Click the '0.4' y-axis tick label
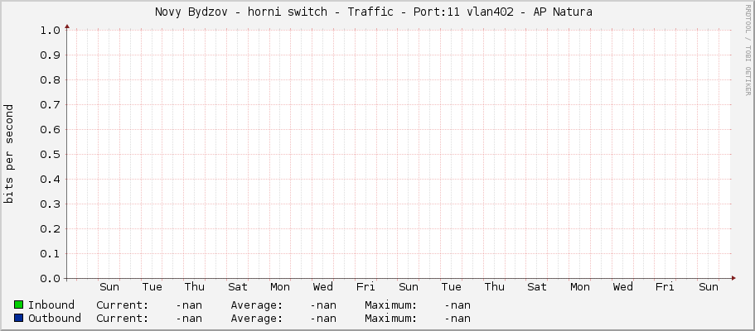 (50, 180)
